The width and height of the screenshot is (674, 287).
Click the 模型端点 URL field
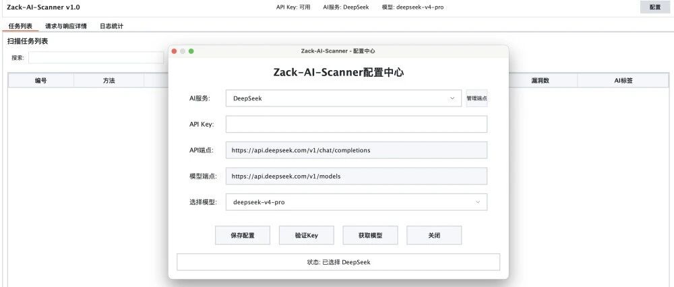[x=357, y=176]
